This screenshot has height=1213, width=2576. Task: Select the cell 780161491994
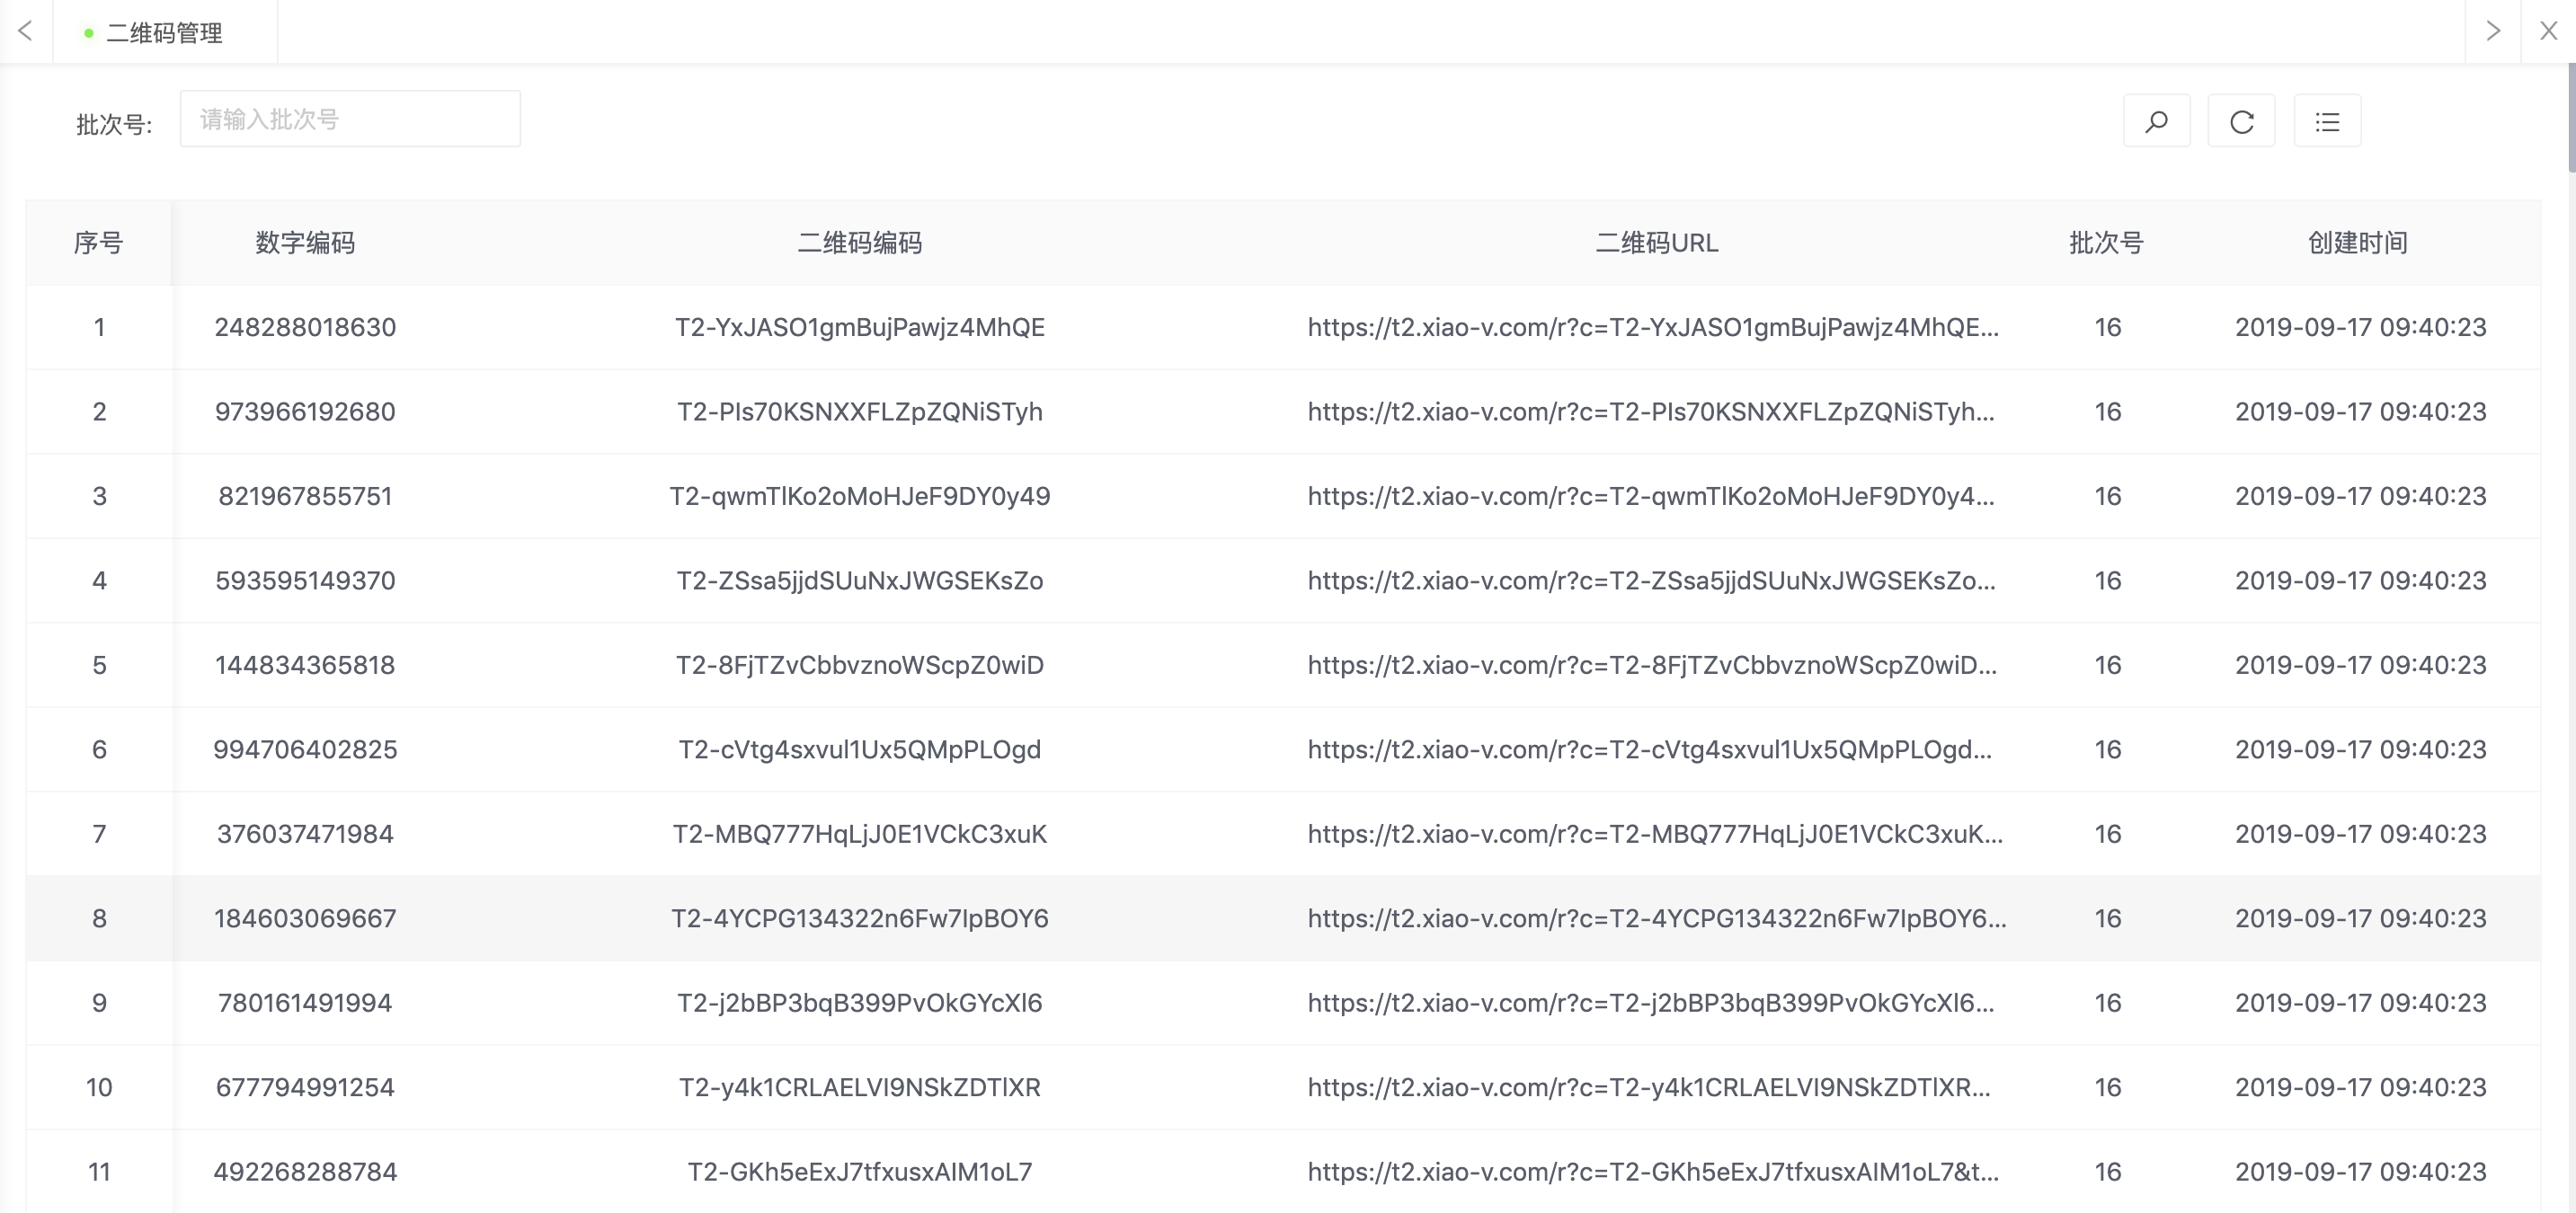[305, 1003]
